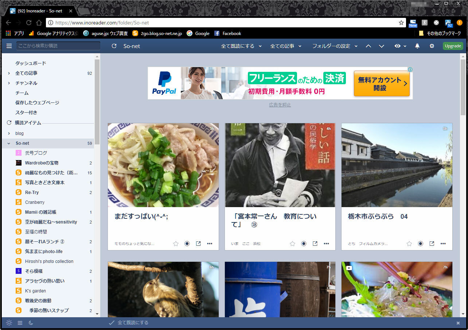The height and width of the screenshot is (330, 468).
Task: Click the sidebar vertical scrollbar
Action: point(97,102)
